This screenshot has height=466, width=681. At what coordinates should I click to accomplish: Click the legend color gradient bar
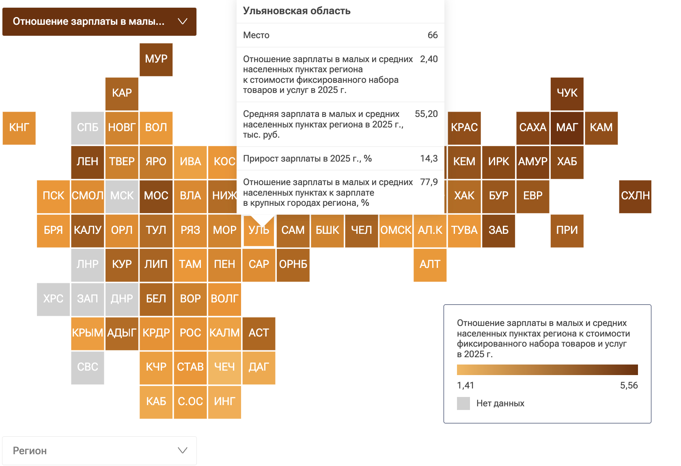[547, 370]
